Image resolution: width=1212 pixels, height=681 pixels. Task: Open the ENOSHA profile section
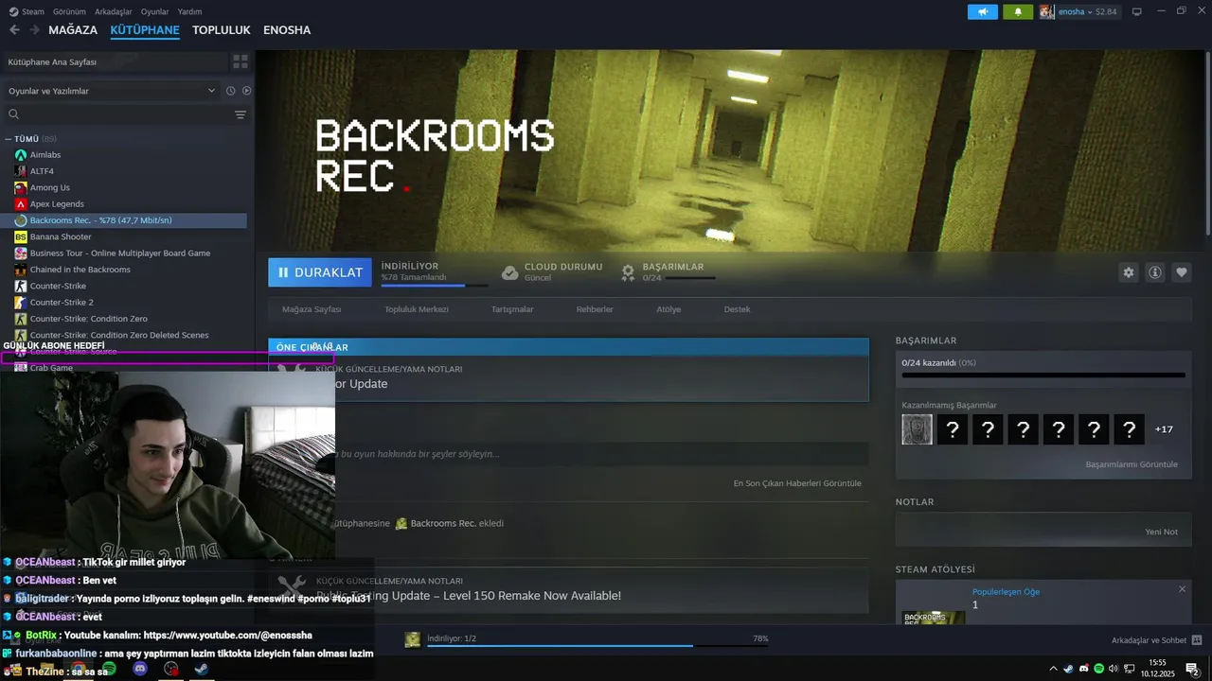(287, 30)
